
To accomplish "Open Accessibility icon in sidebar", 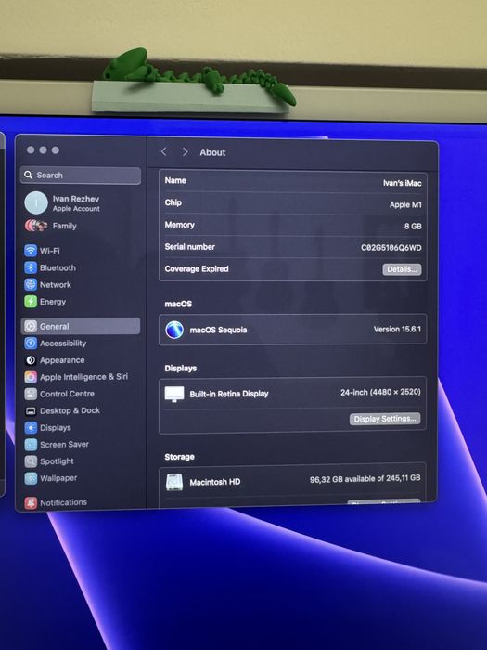I will point(31,344).
